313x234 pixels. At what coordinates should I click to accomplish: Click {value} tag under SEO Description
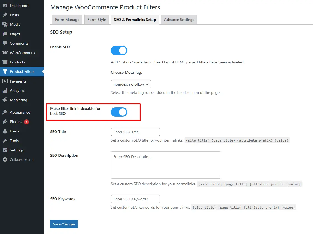click(294, 184)
